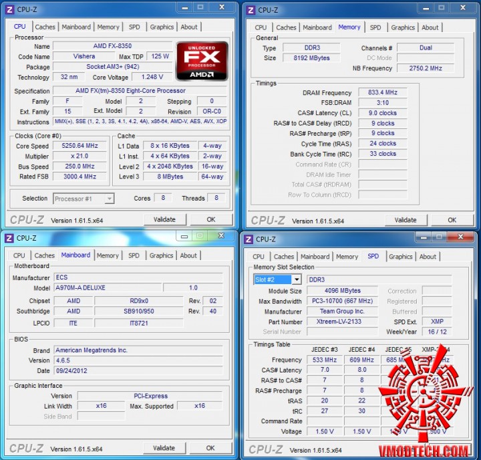The image size is (481, 460).
Task: Select the Caches tab in the Memory window
Action: (286, 27)
